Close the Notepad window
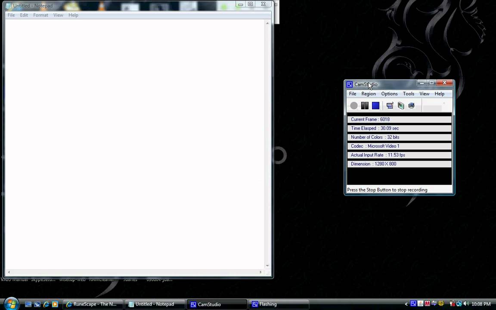 coord(263,4)
